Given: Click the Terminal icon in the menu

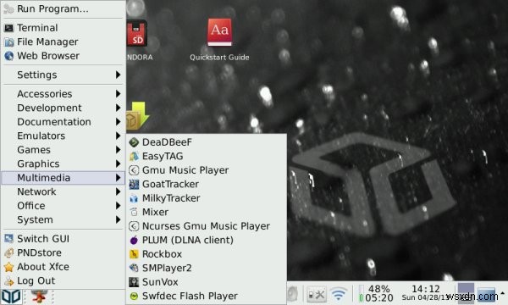Looking at the screenshot, I should tap(8, 28).
